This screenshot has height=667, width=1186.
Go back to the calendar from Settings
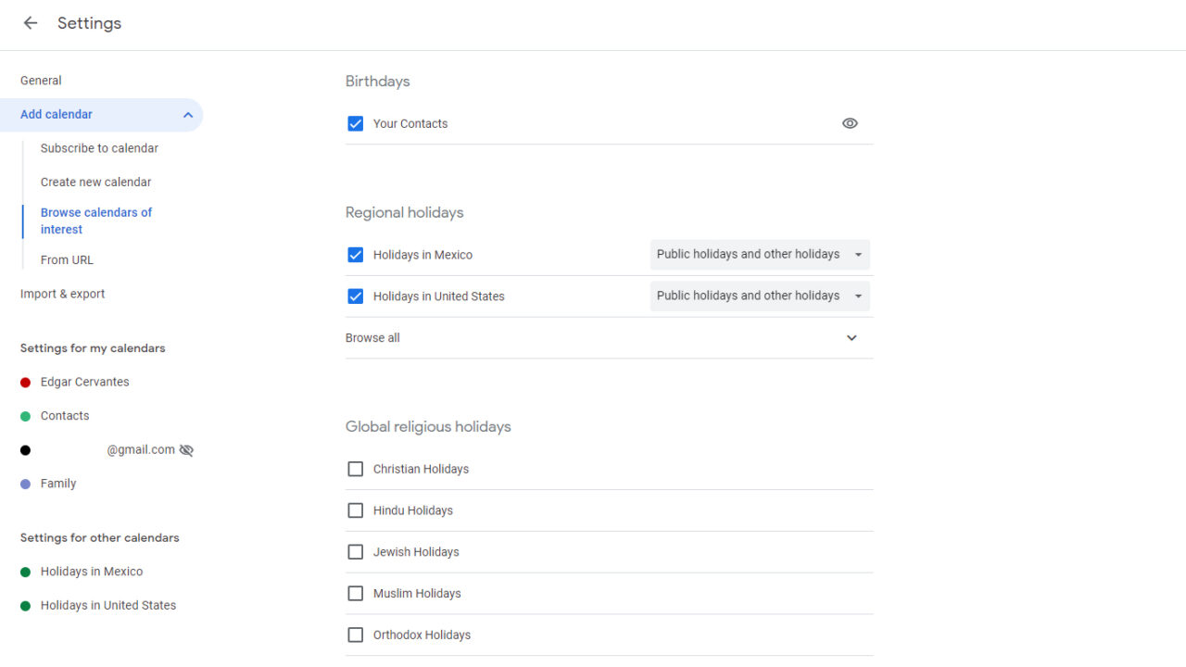coord(29,23)
